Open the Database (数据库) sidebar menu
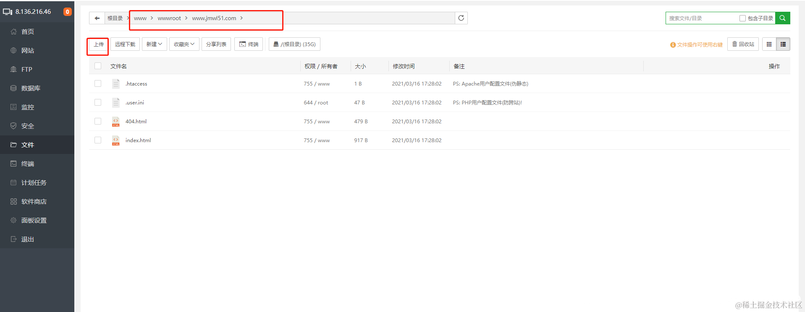This screenshot has width=805, height=312. tap(37, 88)
